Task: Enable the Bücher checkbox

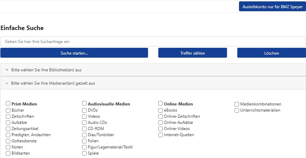Action: (x=8, y=111)
